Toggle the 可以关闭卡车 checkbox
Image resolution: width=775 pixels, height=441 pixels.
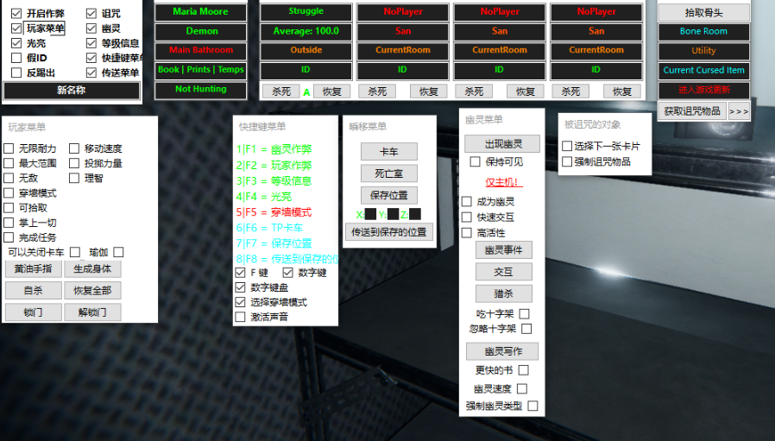point(75,252)
